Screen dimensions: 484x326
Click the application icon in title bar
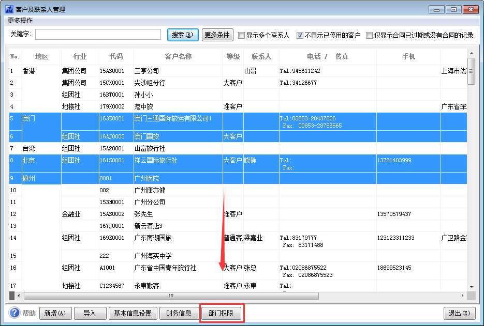(x=9, y=10)
